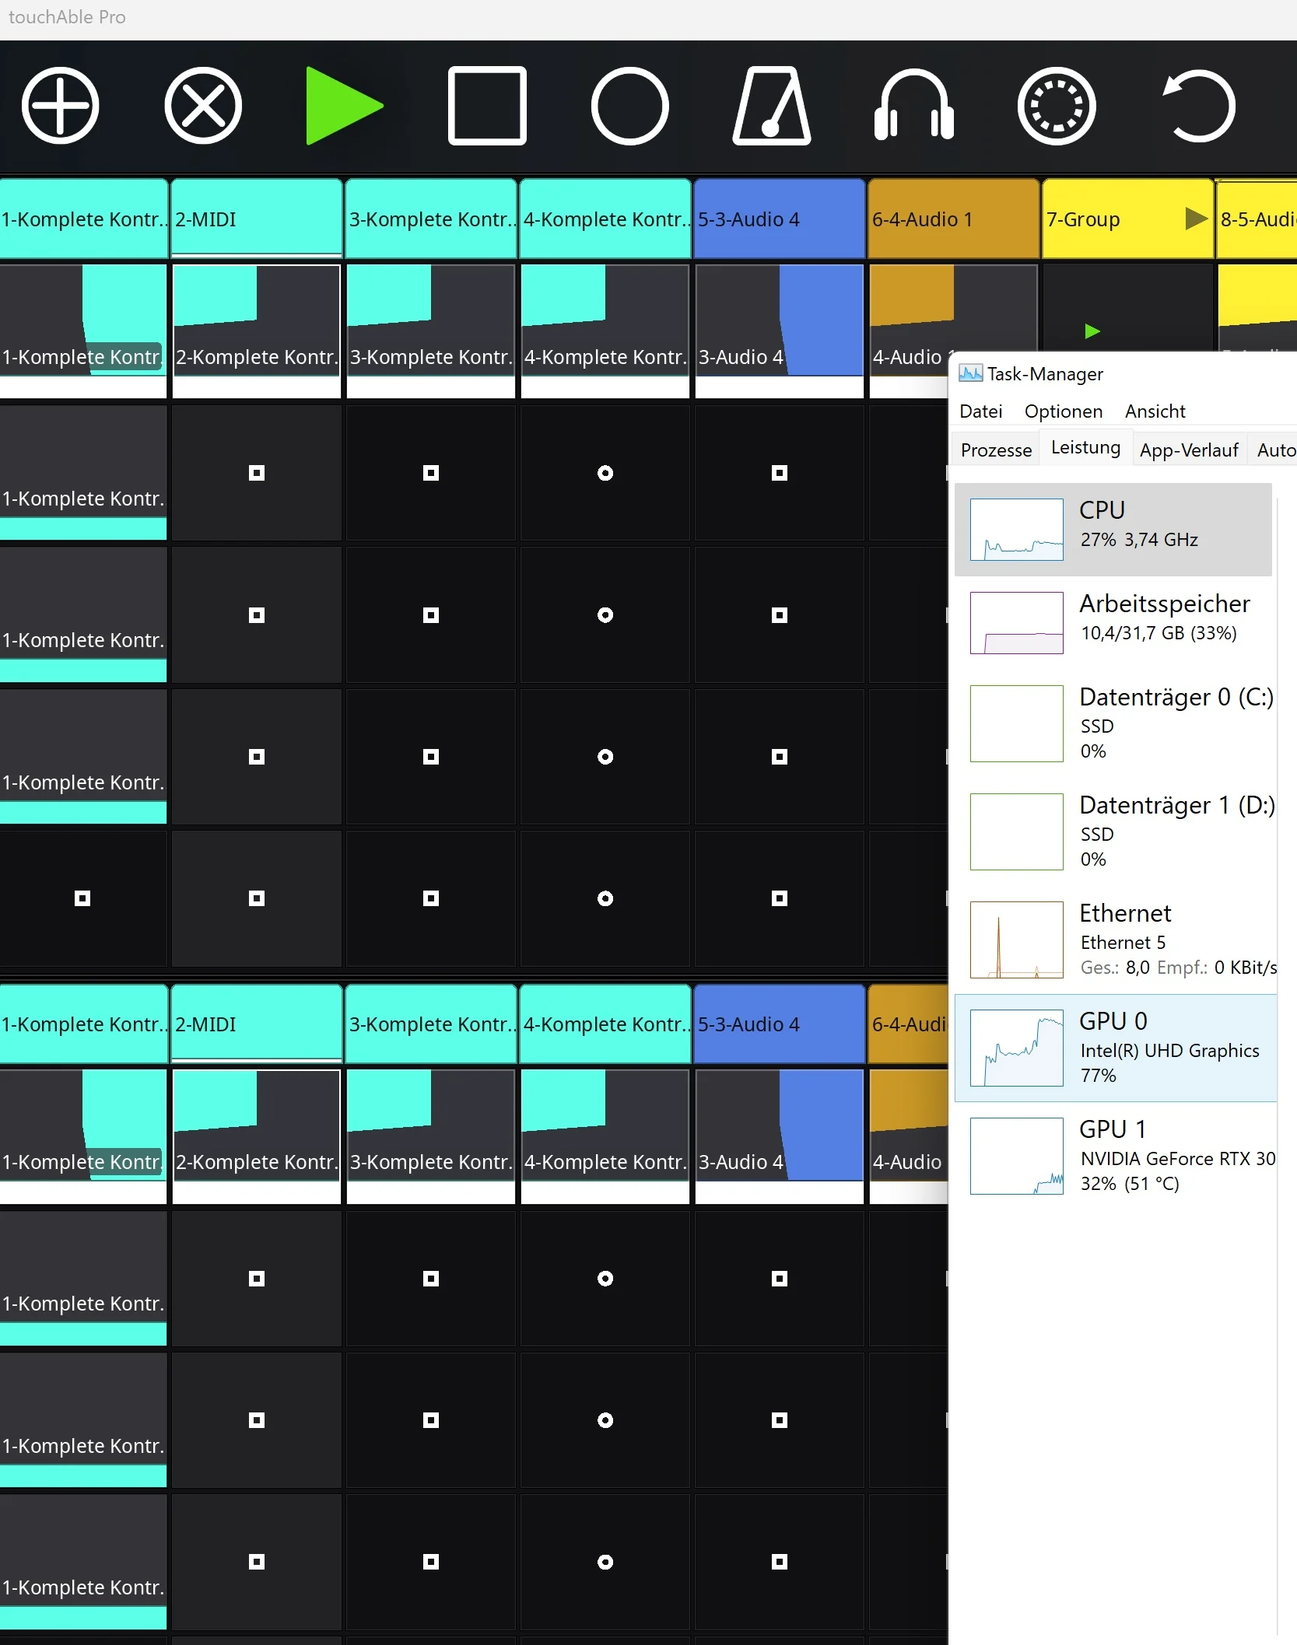Click the first 2-MIDI clip stop square
The width and height of the screenshot is (1297, 1645).
[x=257, y=473]
